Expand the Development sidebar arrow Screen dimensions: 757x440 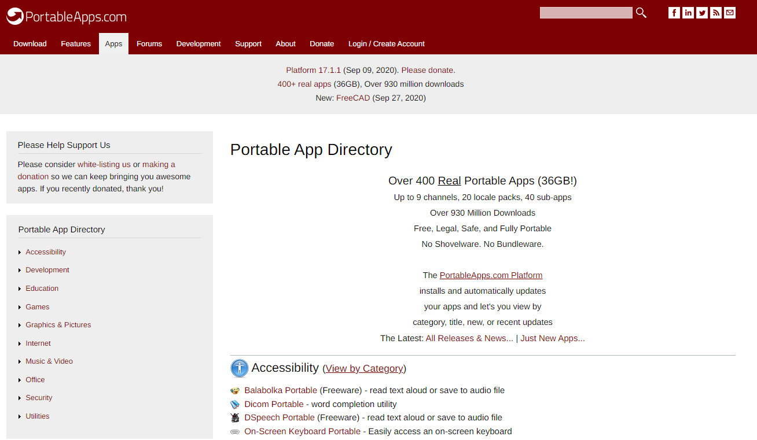[x=20, y=271]
